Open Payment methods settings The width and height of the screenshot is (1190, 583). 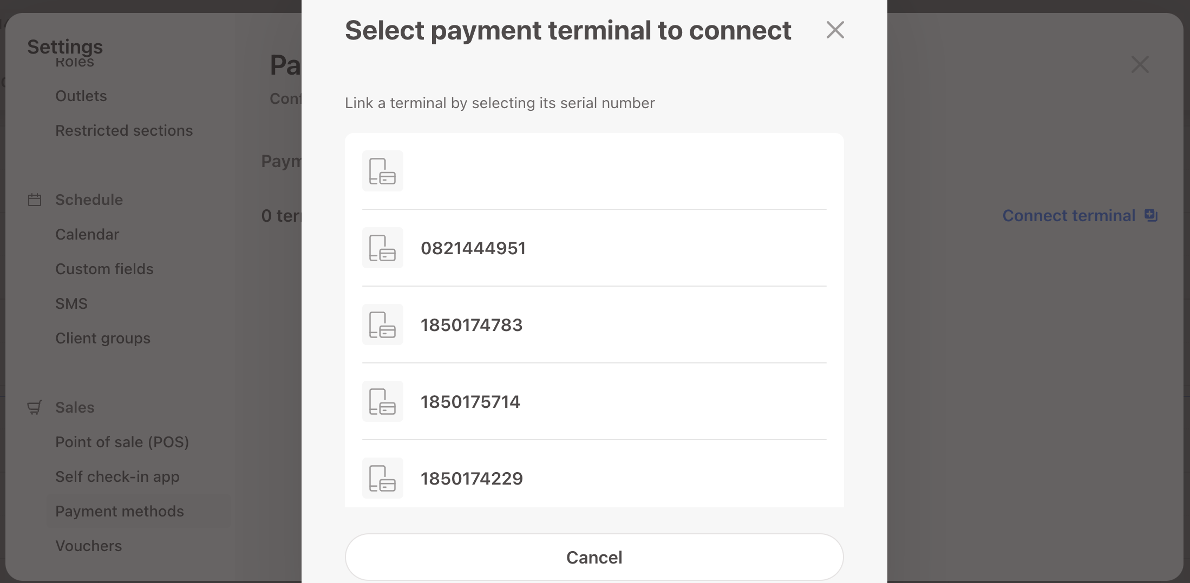point(120,511)
